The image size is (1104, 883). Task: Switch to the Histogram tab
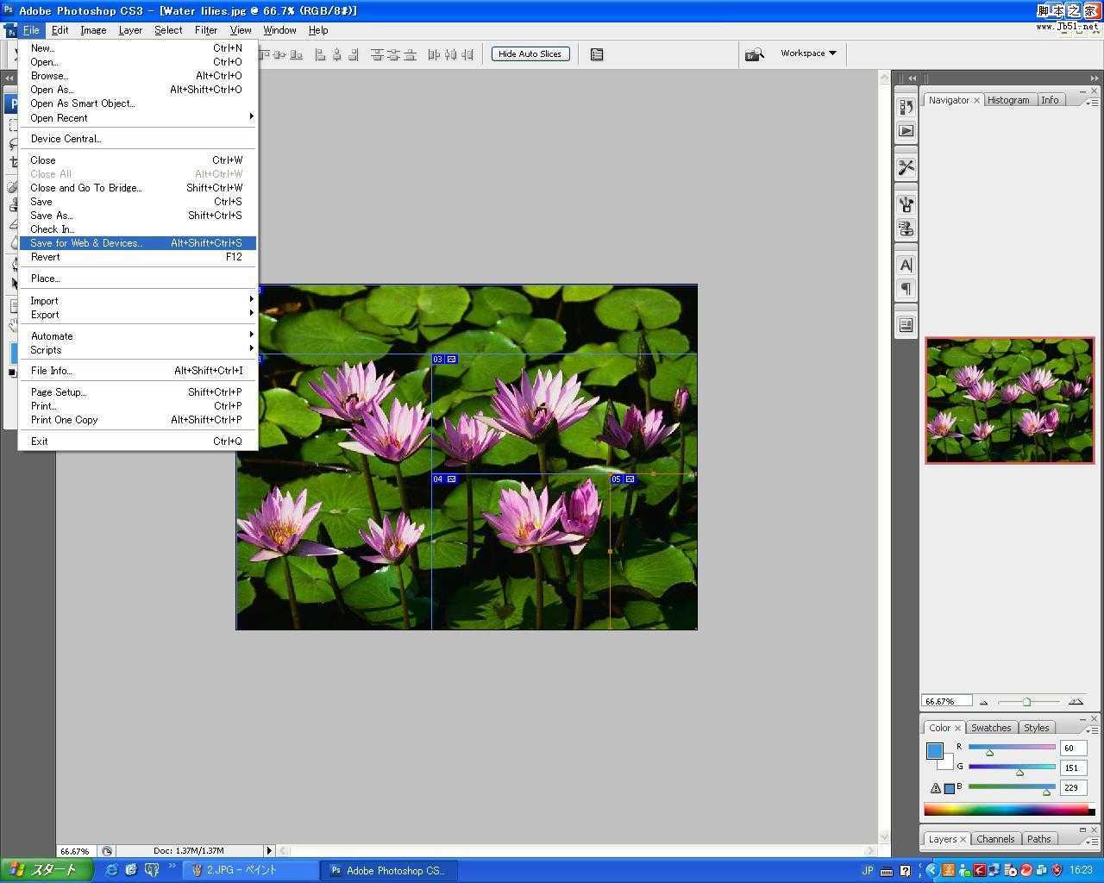[1008, 100]
